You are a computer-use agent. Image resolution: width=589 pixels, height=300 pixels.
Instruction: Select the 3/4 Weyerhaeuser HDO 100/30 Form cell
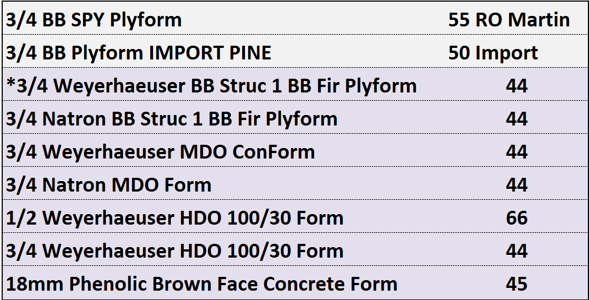(175, 251)
